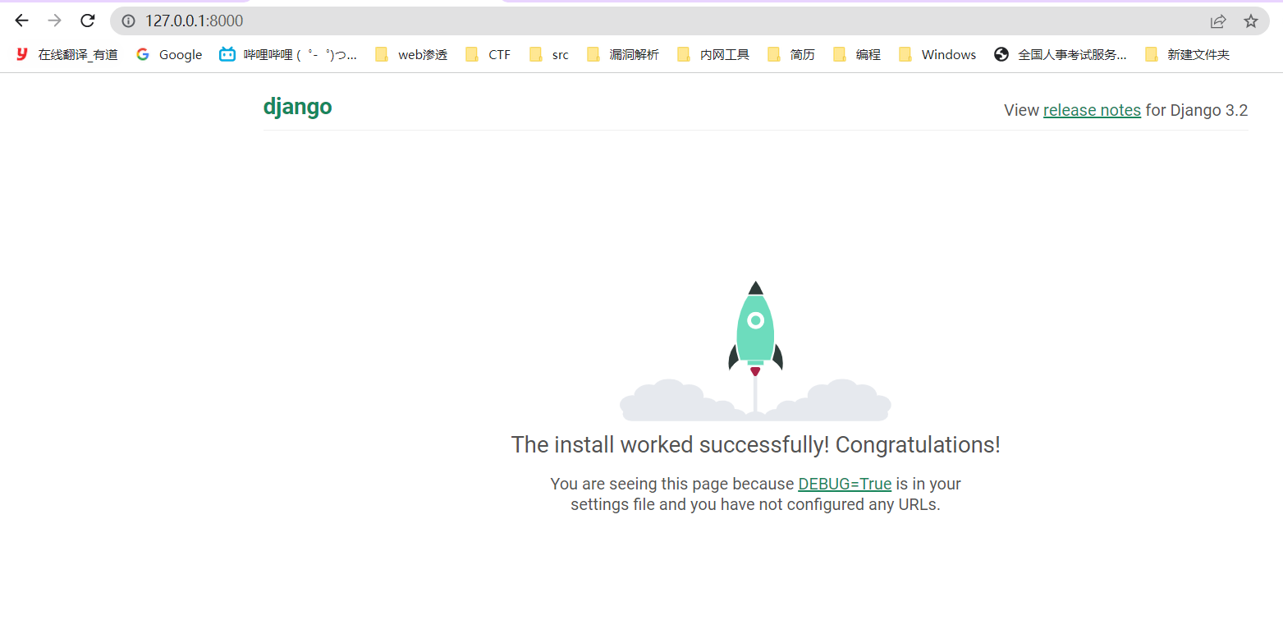Click the "The install worked successfully! Congratulations!" heading

(x=755, y=445)
